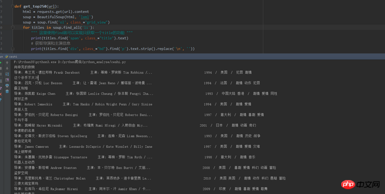Click the green Rerun button in run panel

(1, 62)
